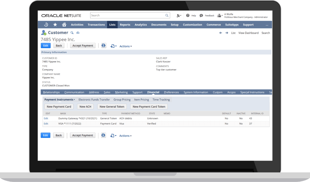Screen dimensions: 310x182
Task: Open the top New record dropdown icon
Action: pyautogui.click(x=113, y=46)
